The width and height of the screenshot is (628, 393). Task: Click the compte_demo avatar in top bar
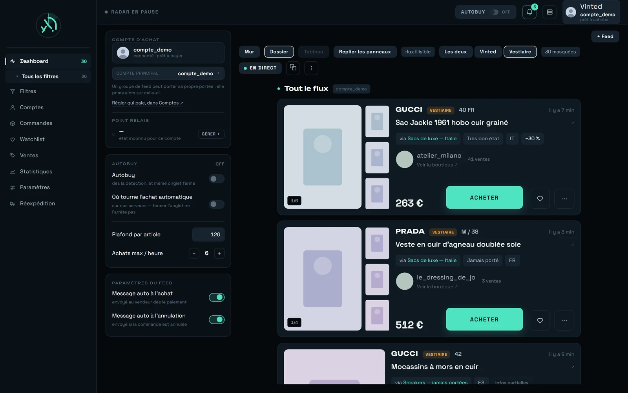coord(571,12)
